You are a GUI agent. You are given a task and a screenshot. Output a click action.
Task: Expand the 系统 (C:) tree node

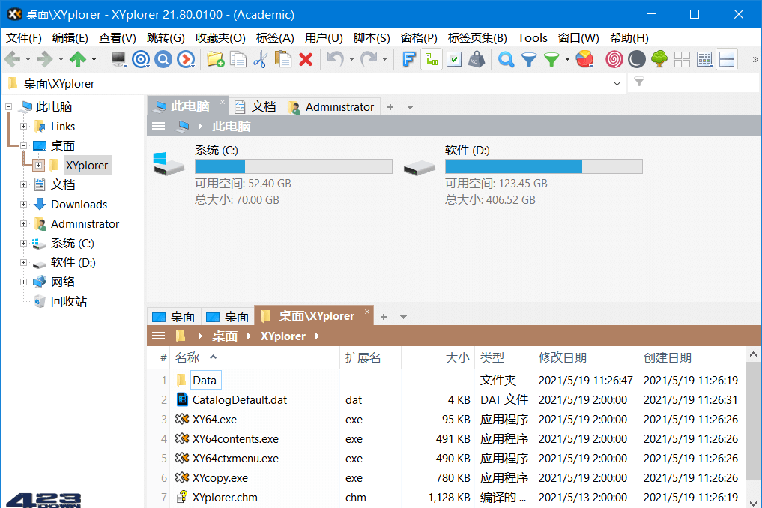click(x=23, y=243)
